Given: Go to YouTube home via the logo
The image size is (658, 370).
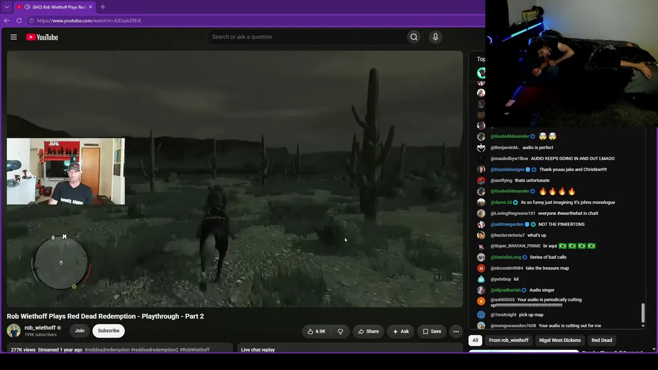Looking at the screenshot, I should [x=42, y=37].
